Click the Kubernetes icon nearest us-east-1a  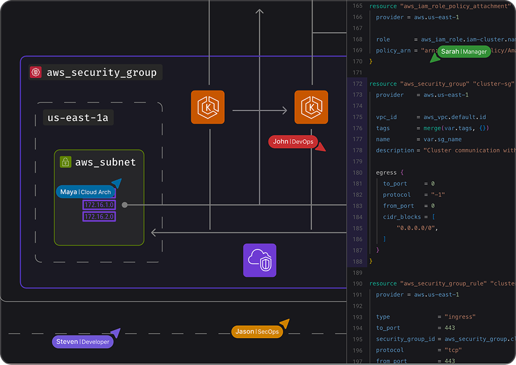tap(207, 107)
